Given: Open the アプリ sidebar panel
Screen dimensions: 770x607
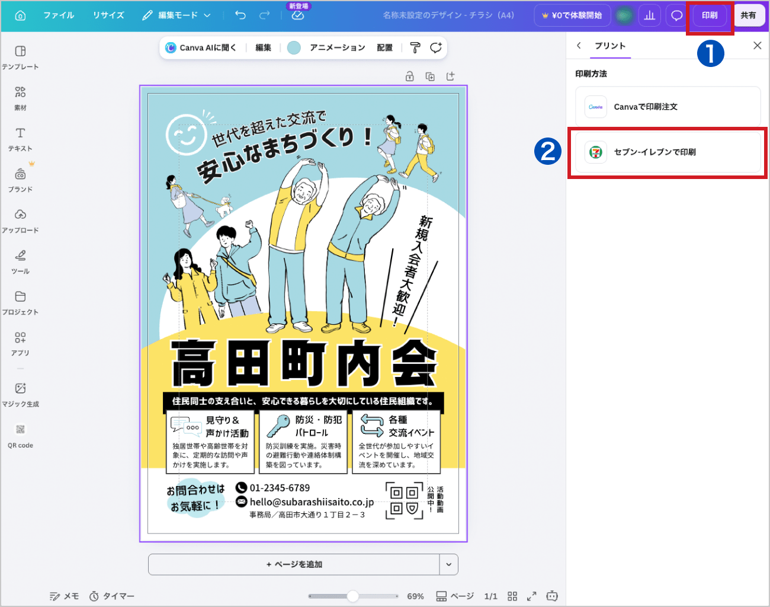Looking at the screenshot, I should click(x=20, y=344).
